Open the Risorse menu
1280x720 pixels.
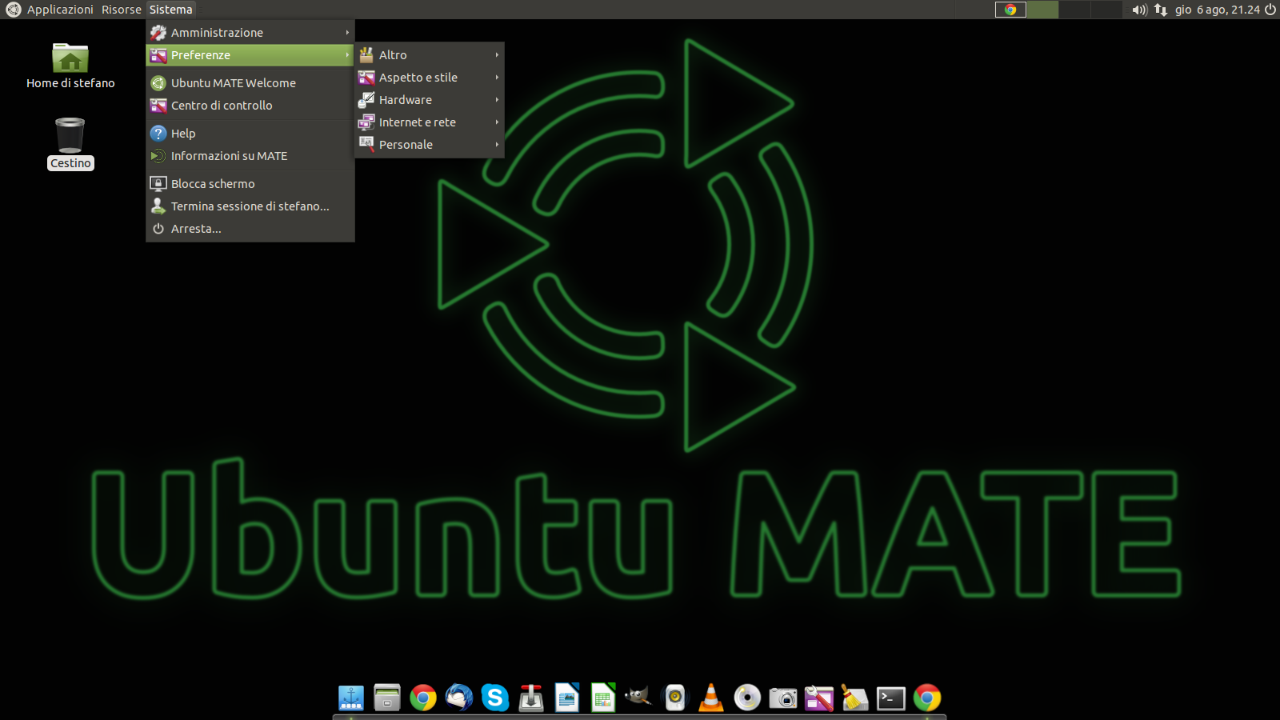coord(122,10)
